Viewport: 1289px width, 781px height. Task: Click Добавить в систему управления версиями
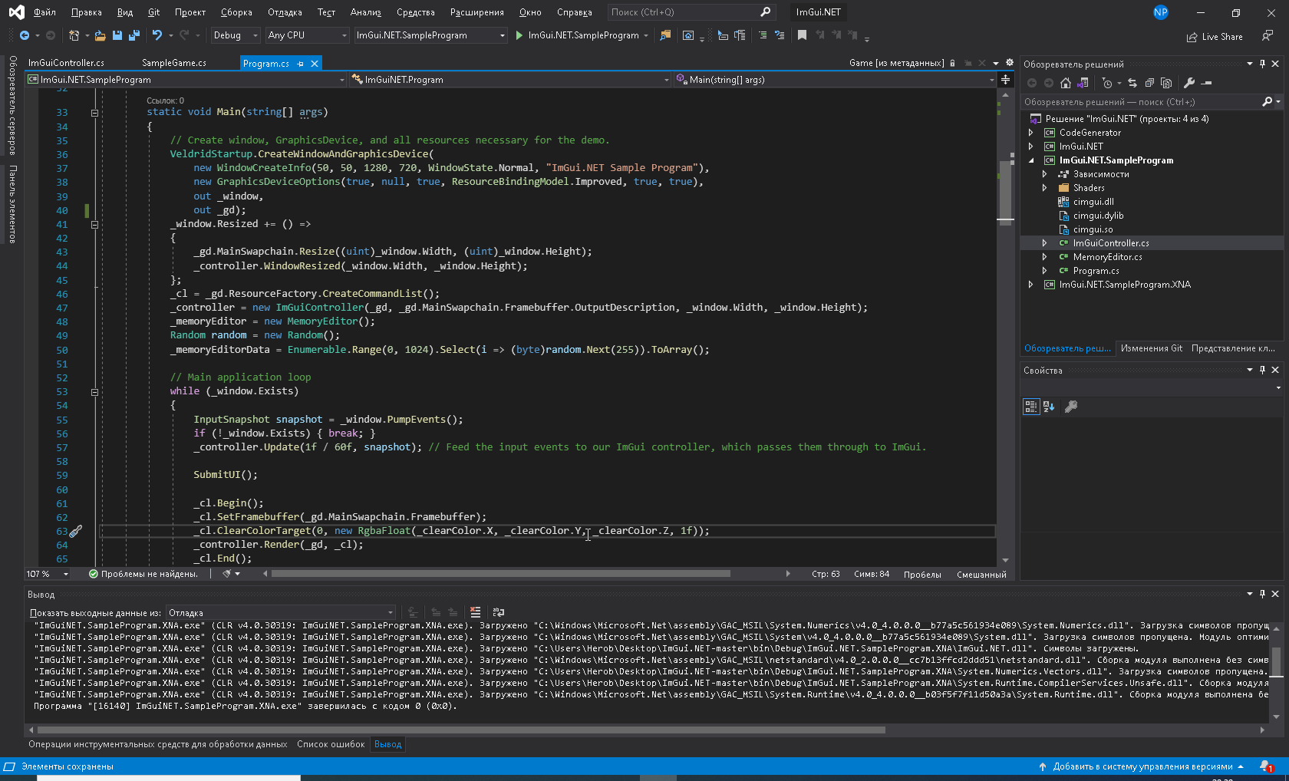[1141, 766]
